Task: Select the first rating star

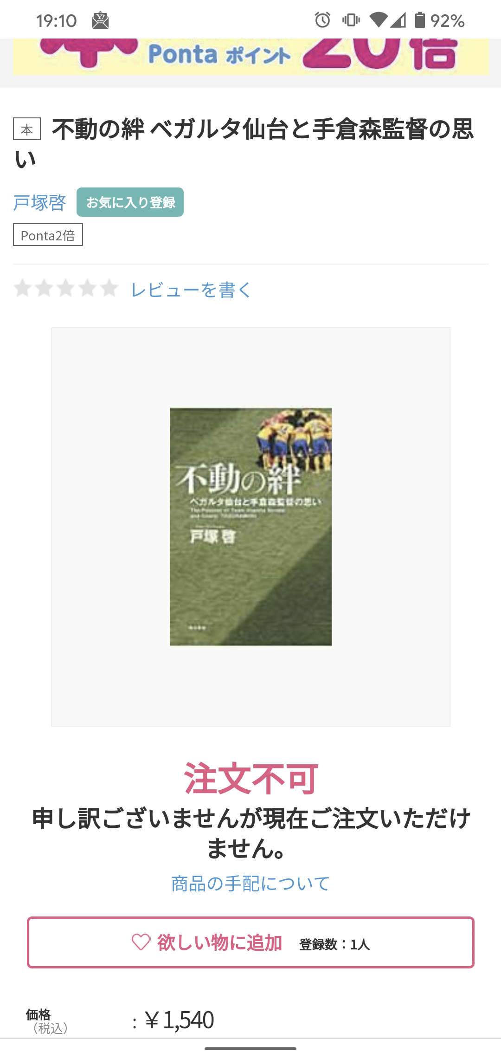Action: tap(22, 288)
